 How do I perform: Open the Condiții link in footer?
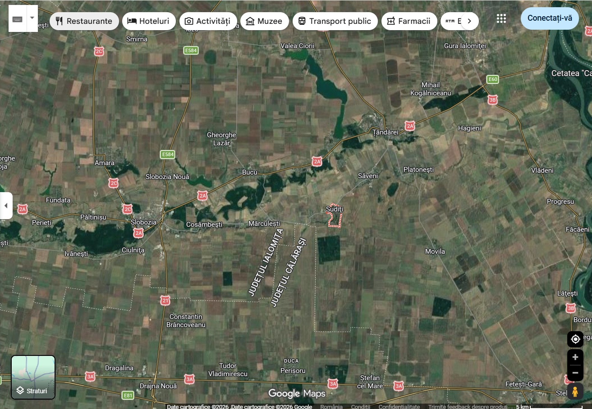360,406
